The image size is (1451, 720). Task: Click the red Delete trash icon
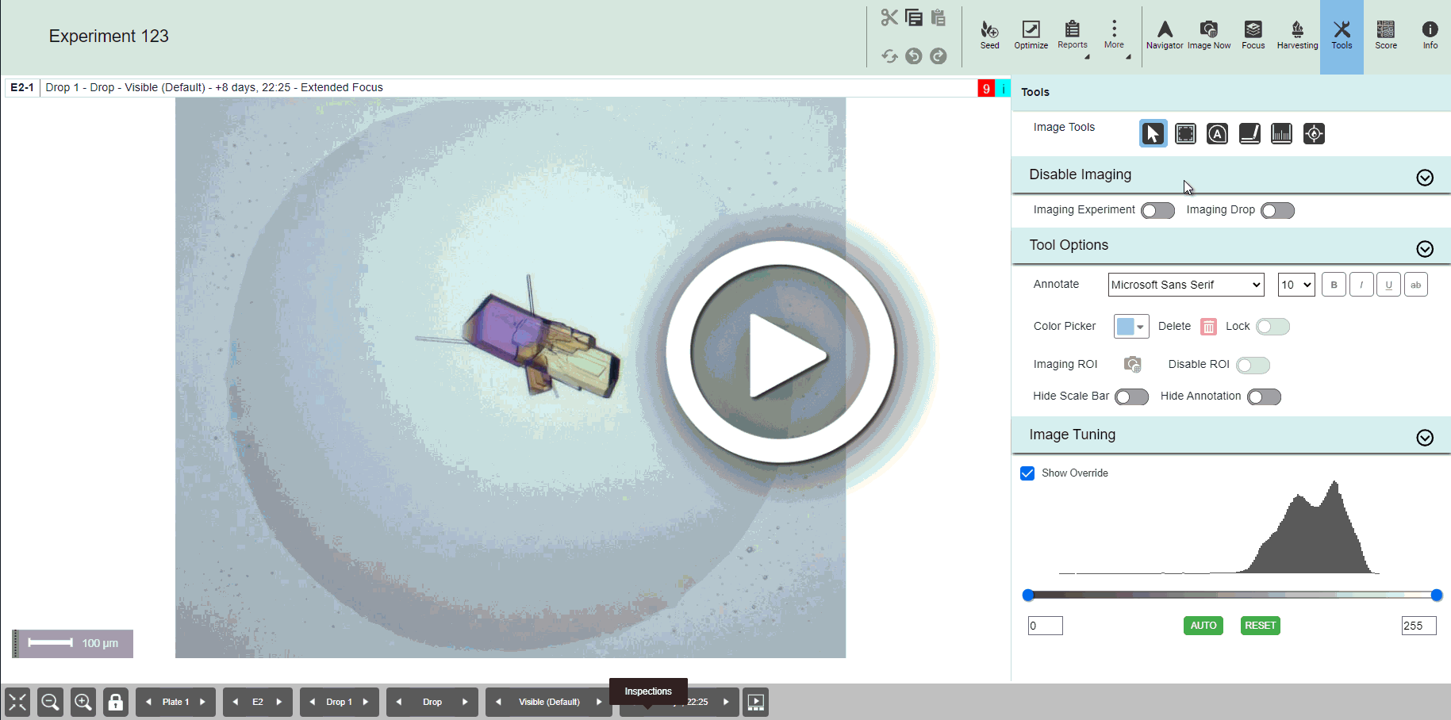[x=1208, y=327]
